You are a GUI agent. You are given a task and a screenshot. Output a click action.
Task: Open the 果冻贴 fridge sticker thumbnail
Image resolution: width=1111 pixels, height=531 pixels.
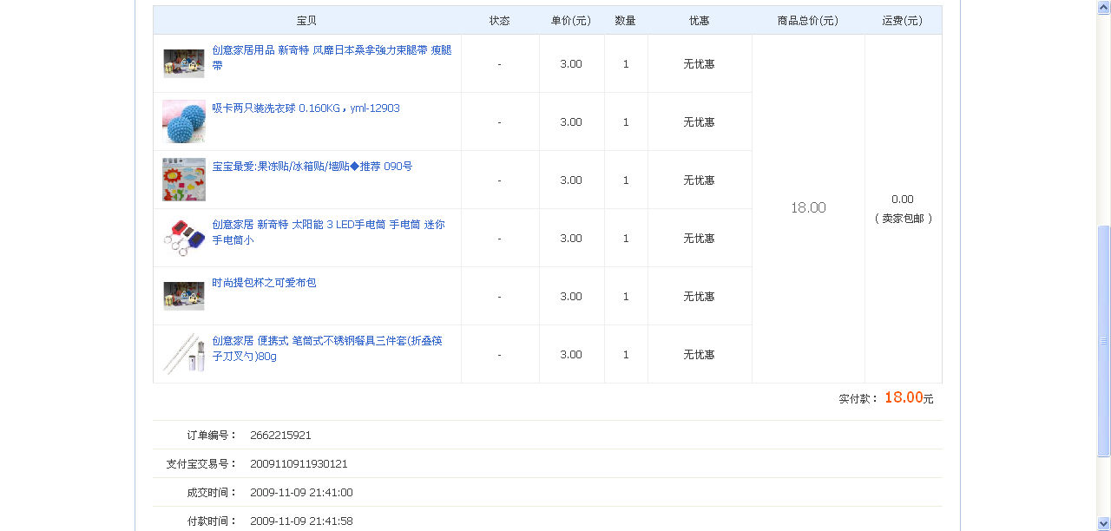[184, 180]
